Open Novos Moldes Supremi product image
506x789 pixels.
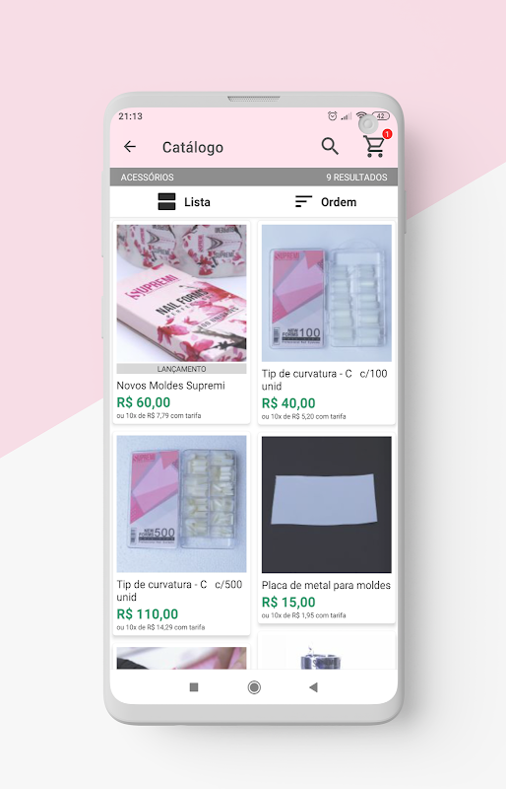click(x=181, y=293)
